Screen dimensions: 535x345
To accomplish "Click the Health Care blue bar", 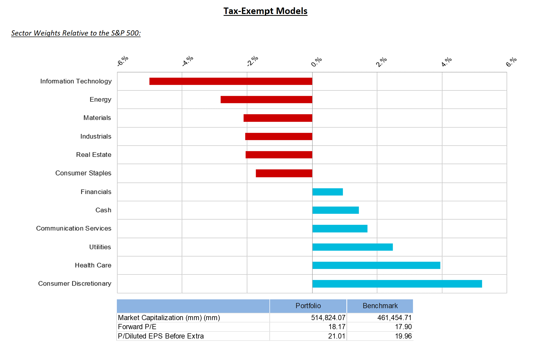I will 376,265.
